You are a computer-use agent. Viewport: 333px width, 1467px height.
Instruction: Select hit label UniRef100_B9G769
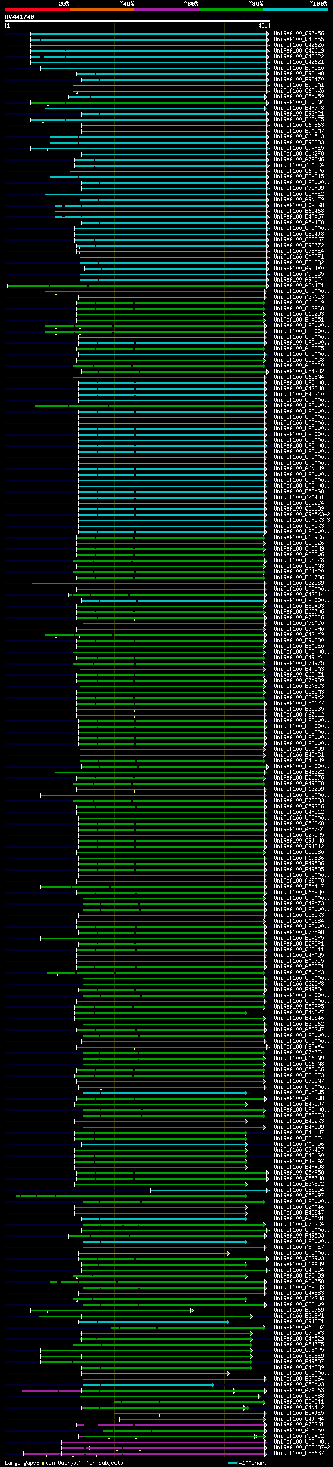coord(299,1310)
